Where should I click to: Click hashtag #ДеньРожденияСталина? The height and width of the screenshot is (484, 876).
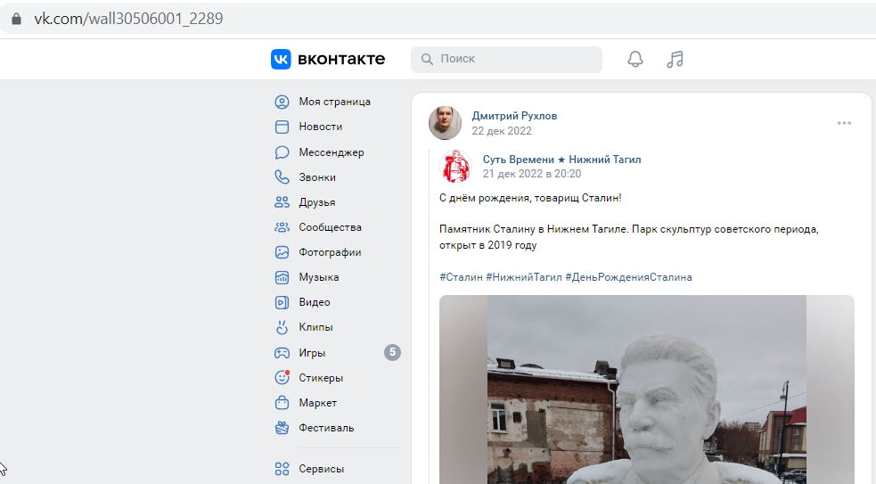point(628,277)
